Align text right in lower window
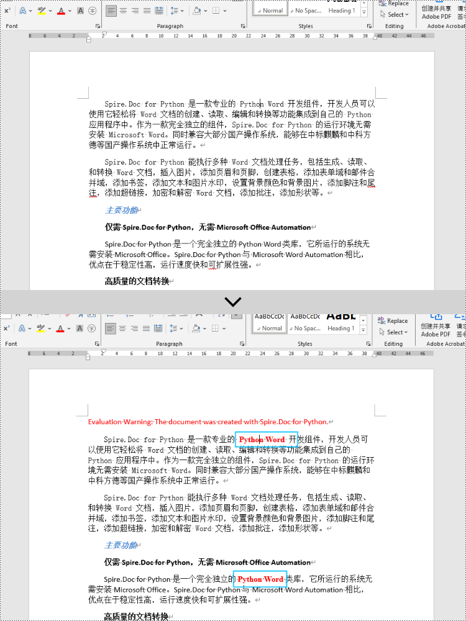The height and width of the screenshot is (621, 466). coord(134,329)
